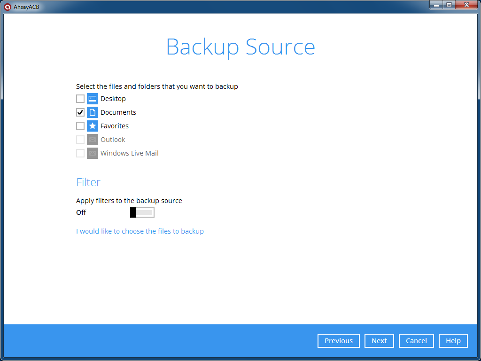Open Help from the bottom bar

453,341
